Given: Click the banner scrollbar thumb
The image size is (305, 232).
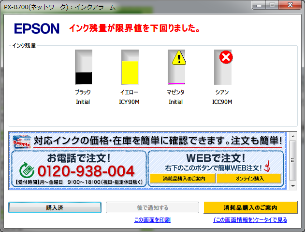Looking at the screenshot, I should coord(293,160).
